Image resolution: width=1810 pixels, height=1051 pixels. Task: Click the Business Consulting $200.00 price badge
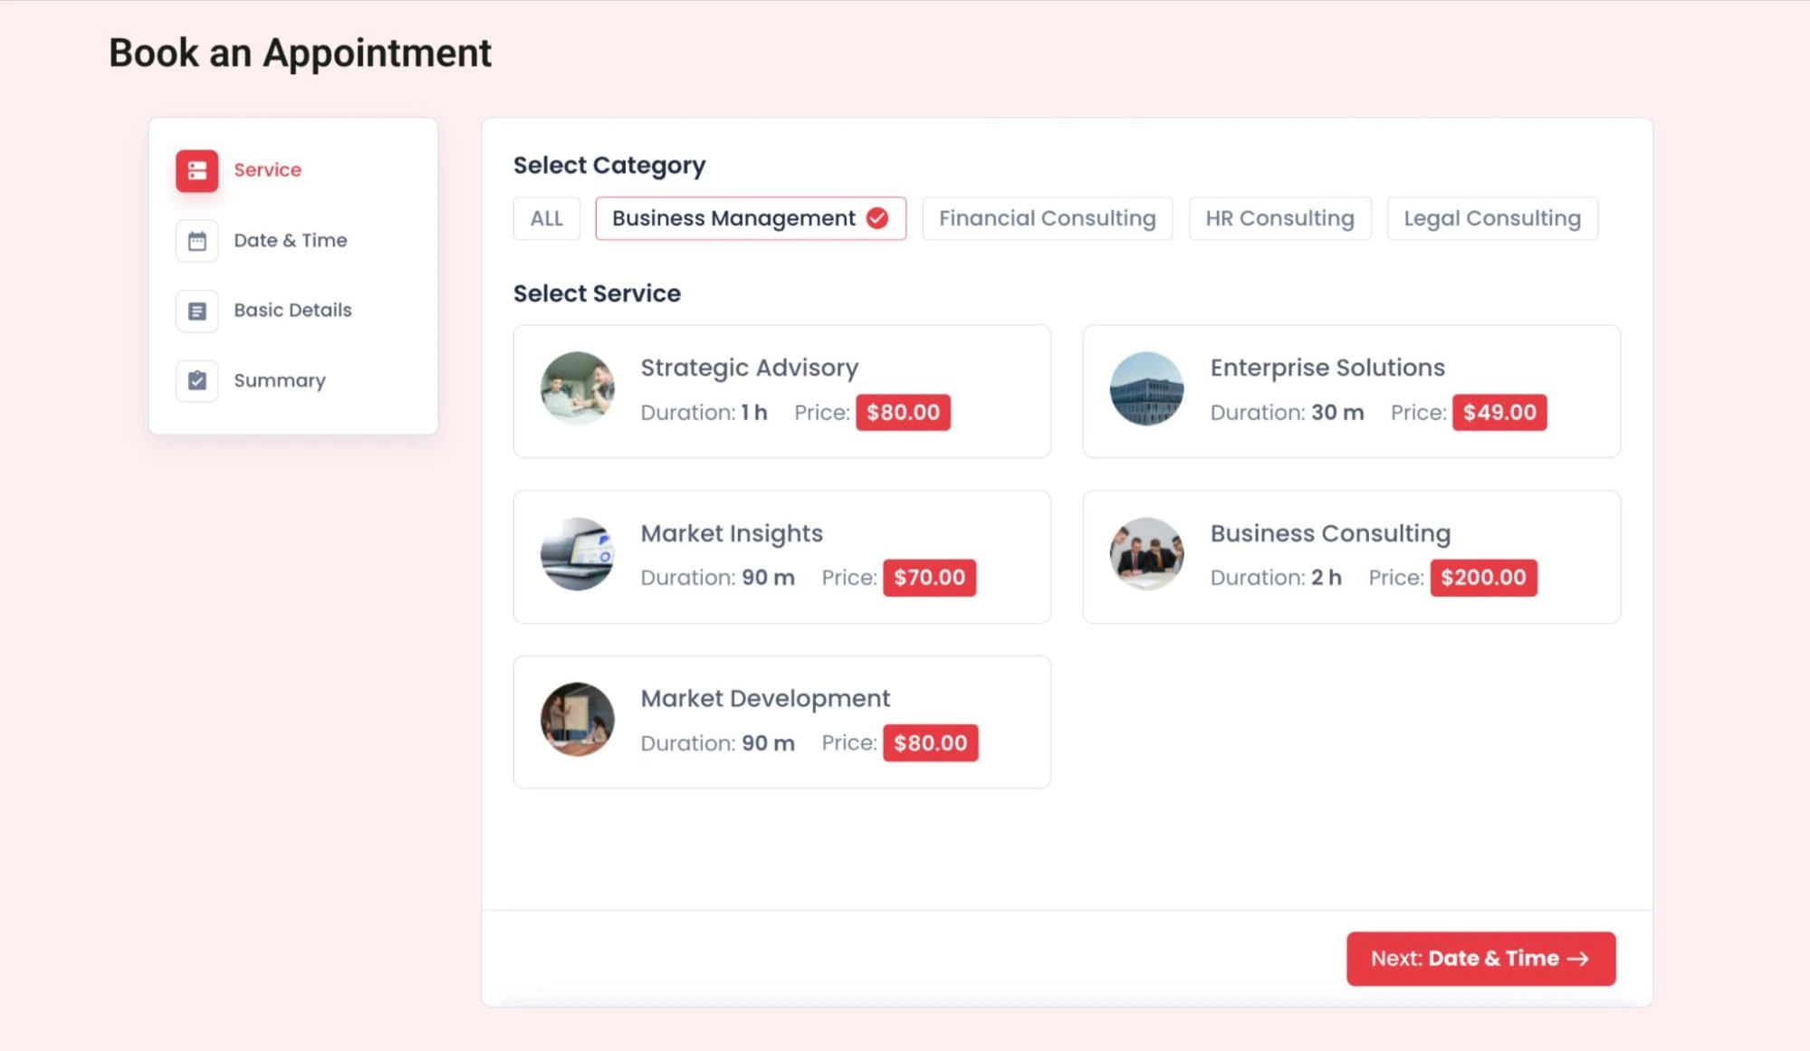coord(1483,577)
